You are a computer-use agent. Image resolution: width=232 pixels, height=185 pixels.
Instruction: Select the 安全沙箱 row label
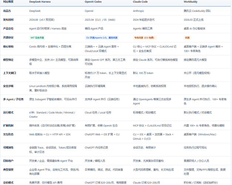point(8,86)
